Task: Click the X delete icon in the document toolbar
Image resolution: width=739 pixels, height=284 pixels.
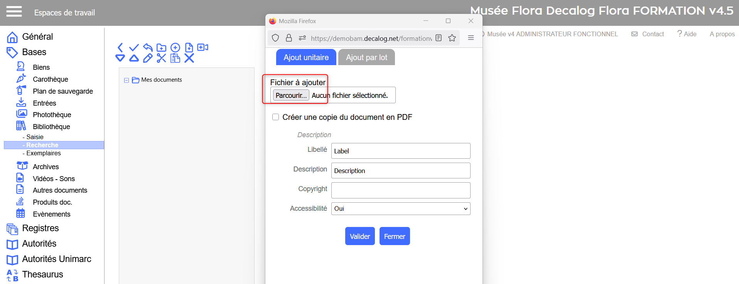Action: (189, 58)
